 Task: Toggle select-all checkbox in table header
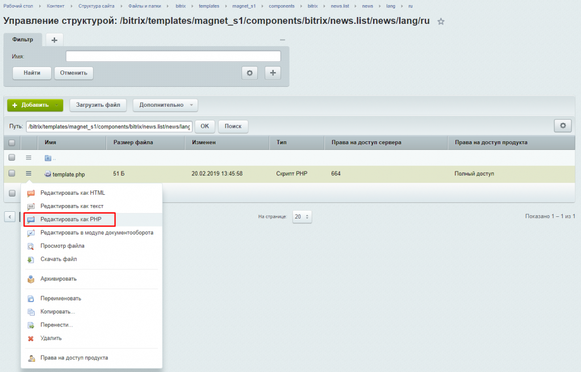click(x=12, y=143)
